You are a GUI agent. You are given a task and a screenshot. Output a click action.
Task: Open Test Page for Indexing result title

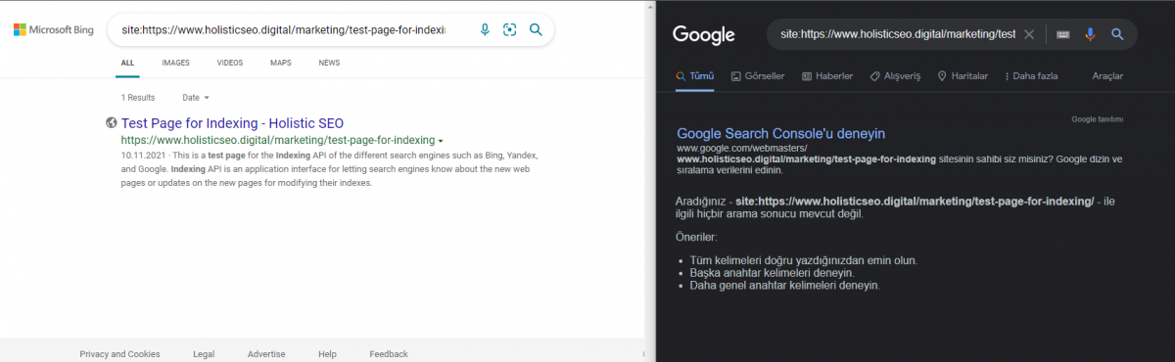(x=232, y=123)
